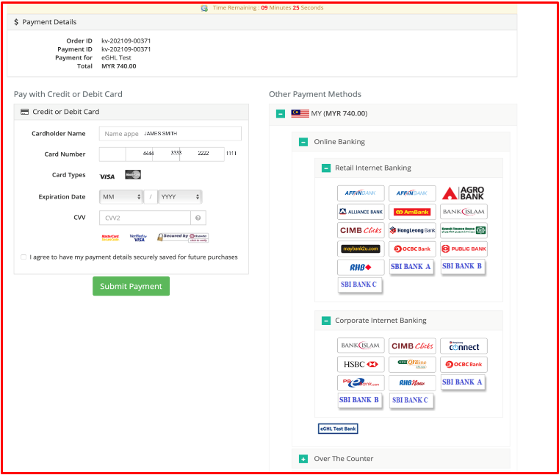Image resolution: width=559 pixels, height=475 pixels.
Task: Collapse the Online Banking section
Action: (303, 142)
